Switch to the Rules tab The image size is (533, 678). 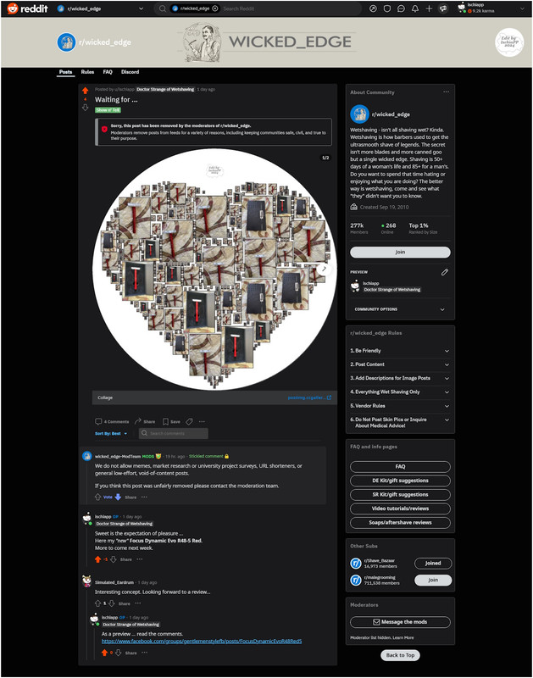coord(87,72)
